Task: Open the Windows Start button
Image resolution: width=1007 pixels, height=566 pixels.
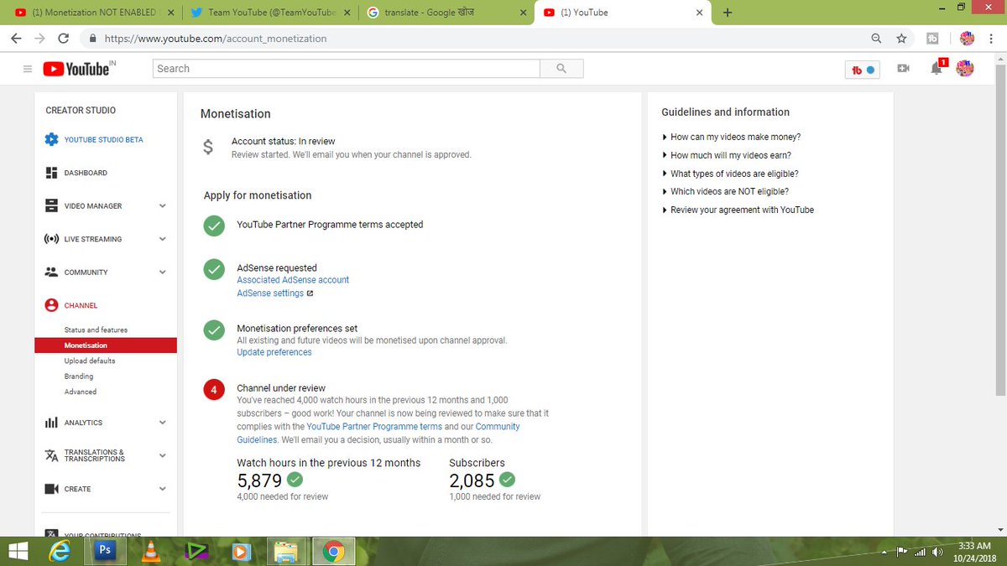Action: coord(18,551)
